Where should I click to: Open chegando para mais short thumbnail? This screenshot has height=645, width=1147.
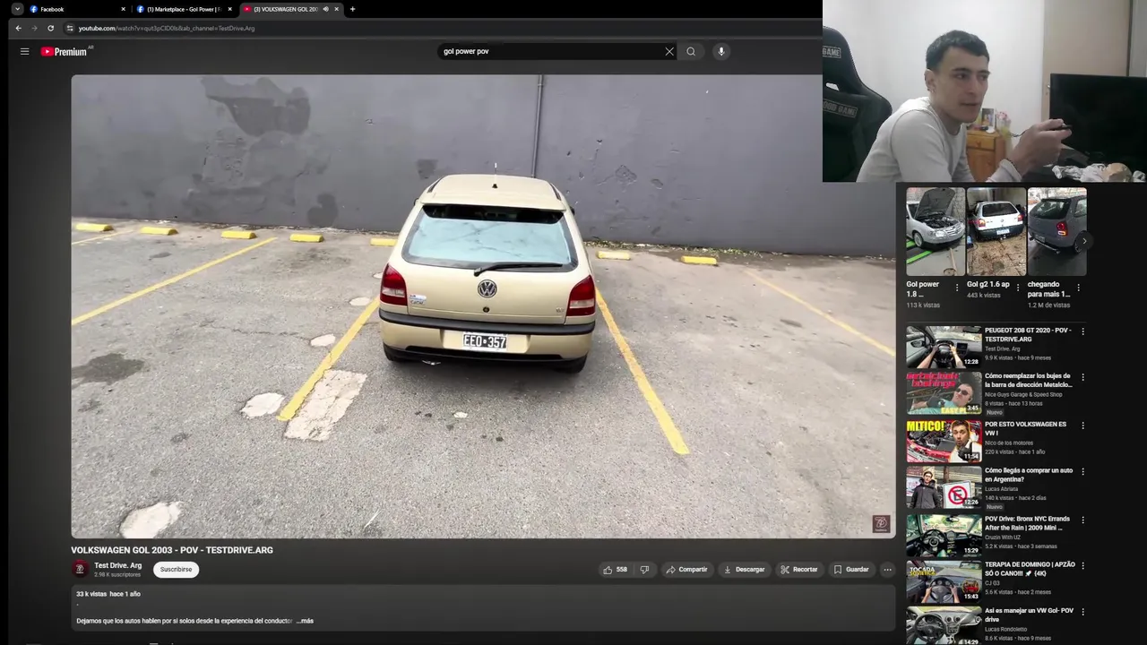[1057, 231]
